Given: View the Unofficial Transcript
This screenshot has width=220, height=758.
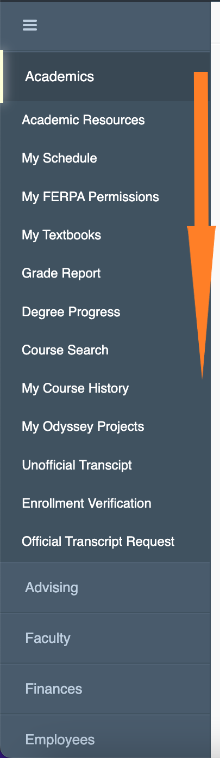Looking at the screenshot, I should pos(77,465).
